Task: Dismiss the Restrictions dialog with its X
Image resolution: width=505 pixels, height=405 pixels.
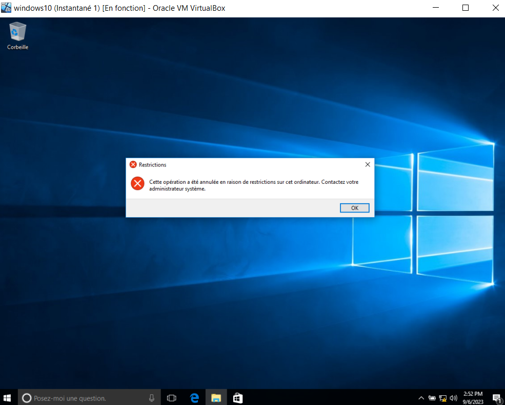Action: point(367,164)
